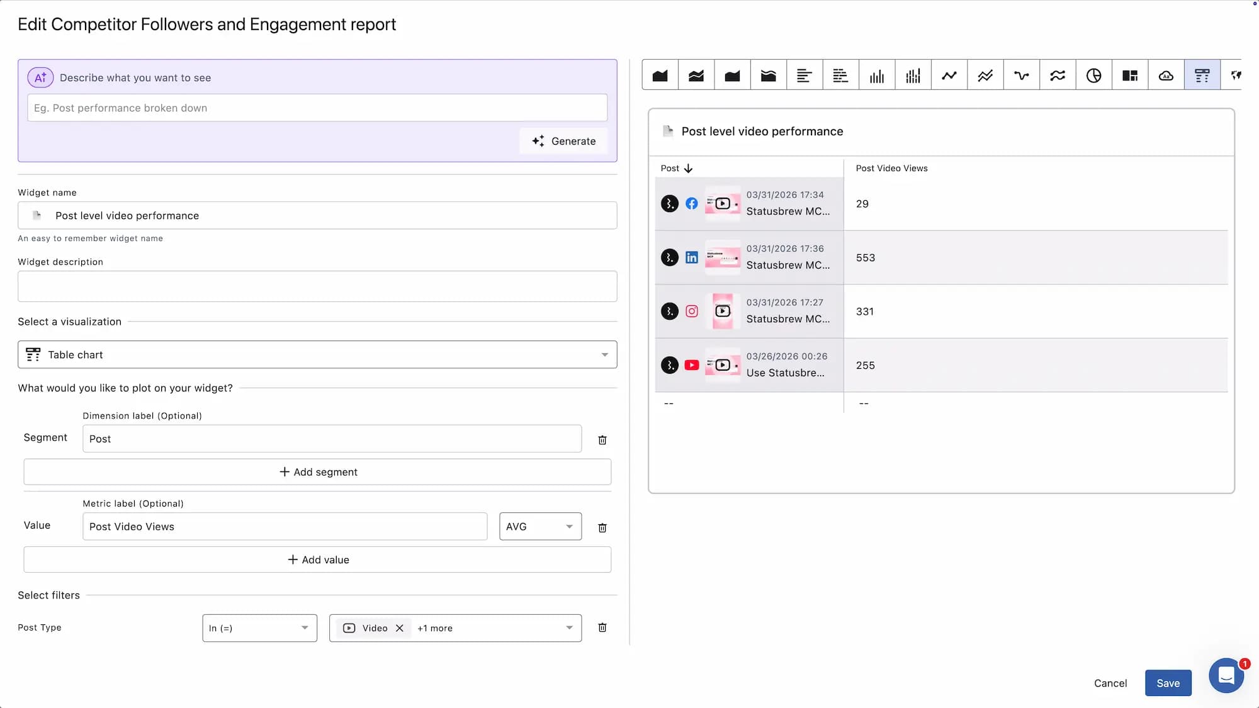Select the pie chart visualization icon

(1094, 74)
